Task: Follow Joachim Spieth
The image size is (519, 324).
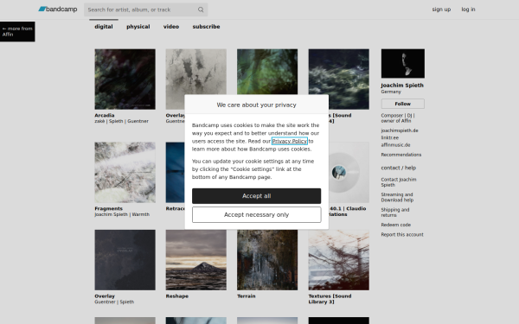Action: [402, 104]
